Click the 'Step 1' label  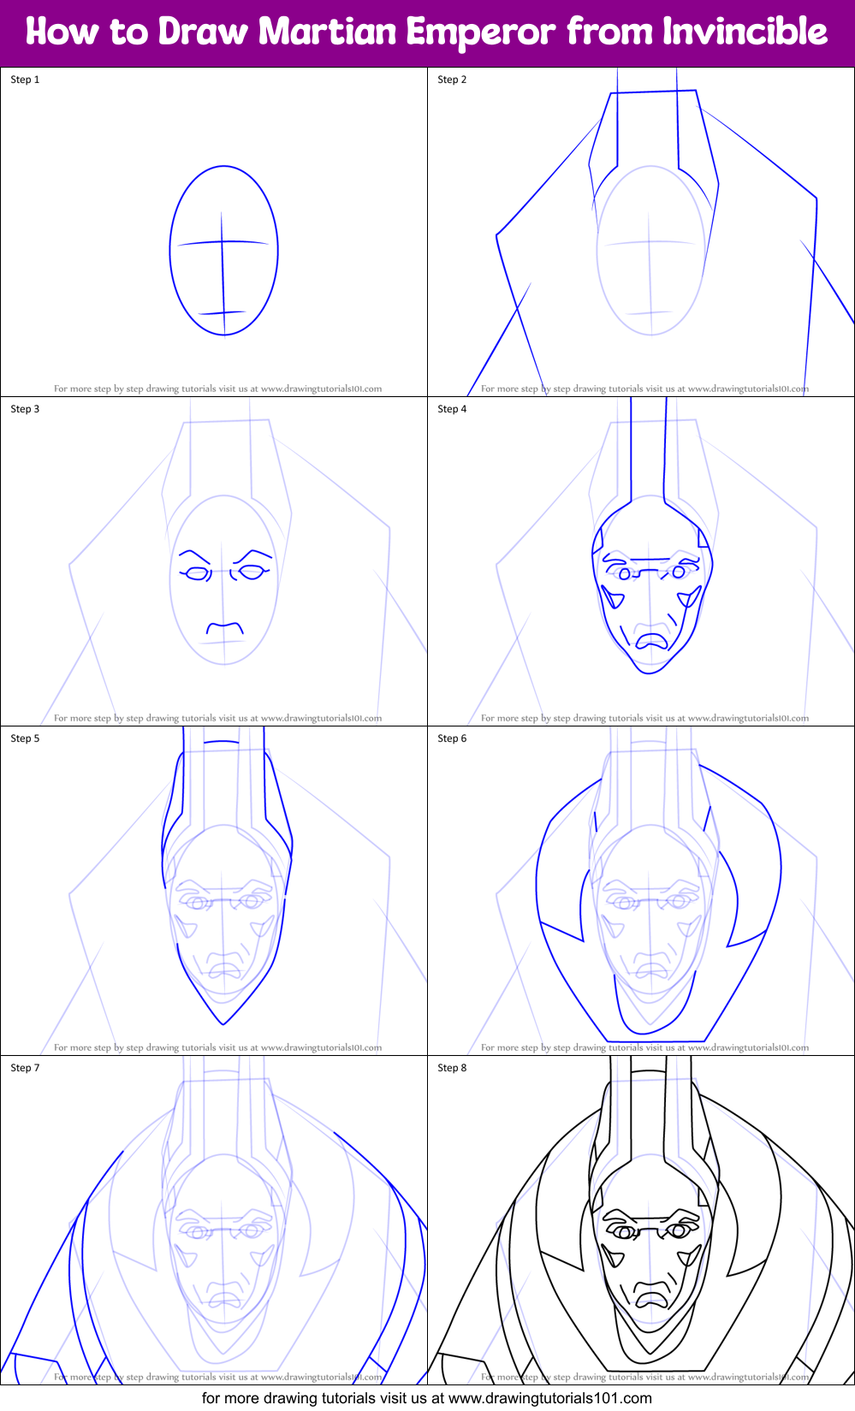(x=25, y=80)
